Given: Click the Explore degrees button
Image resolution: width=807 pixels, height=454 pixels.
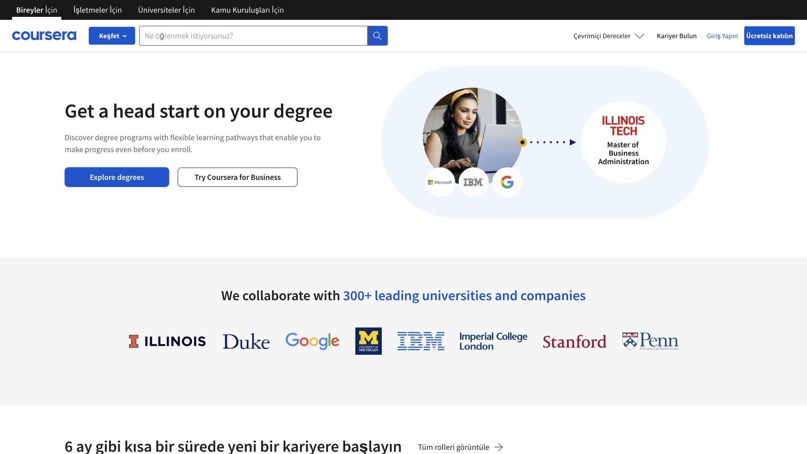Looking at the screenshot, I should (x=116, y=177).
